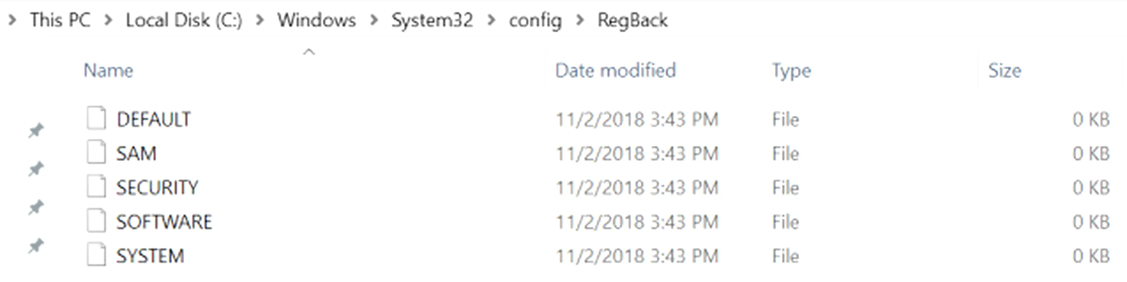
Task: Expand chevron after System32 in breadcrumb
Action: click(x=491, y=20)
